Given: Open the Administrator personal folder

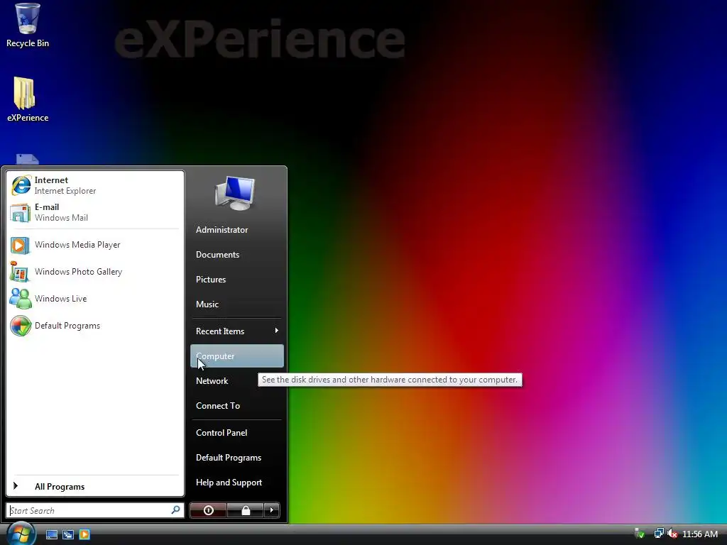Looking at the screenshot, I should pyautogui.click(x=237, y=229).
